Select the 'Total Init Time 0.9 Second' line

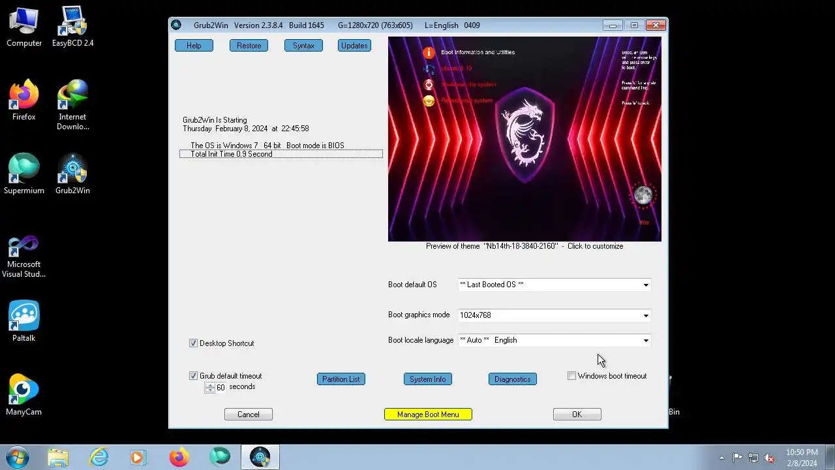click(x=281, y=154)
